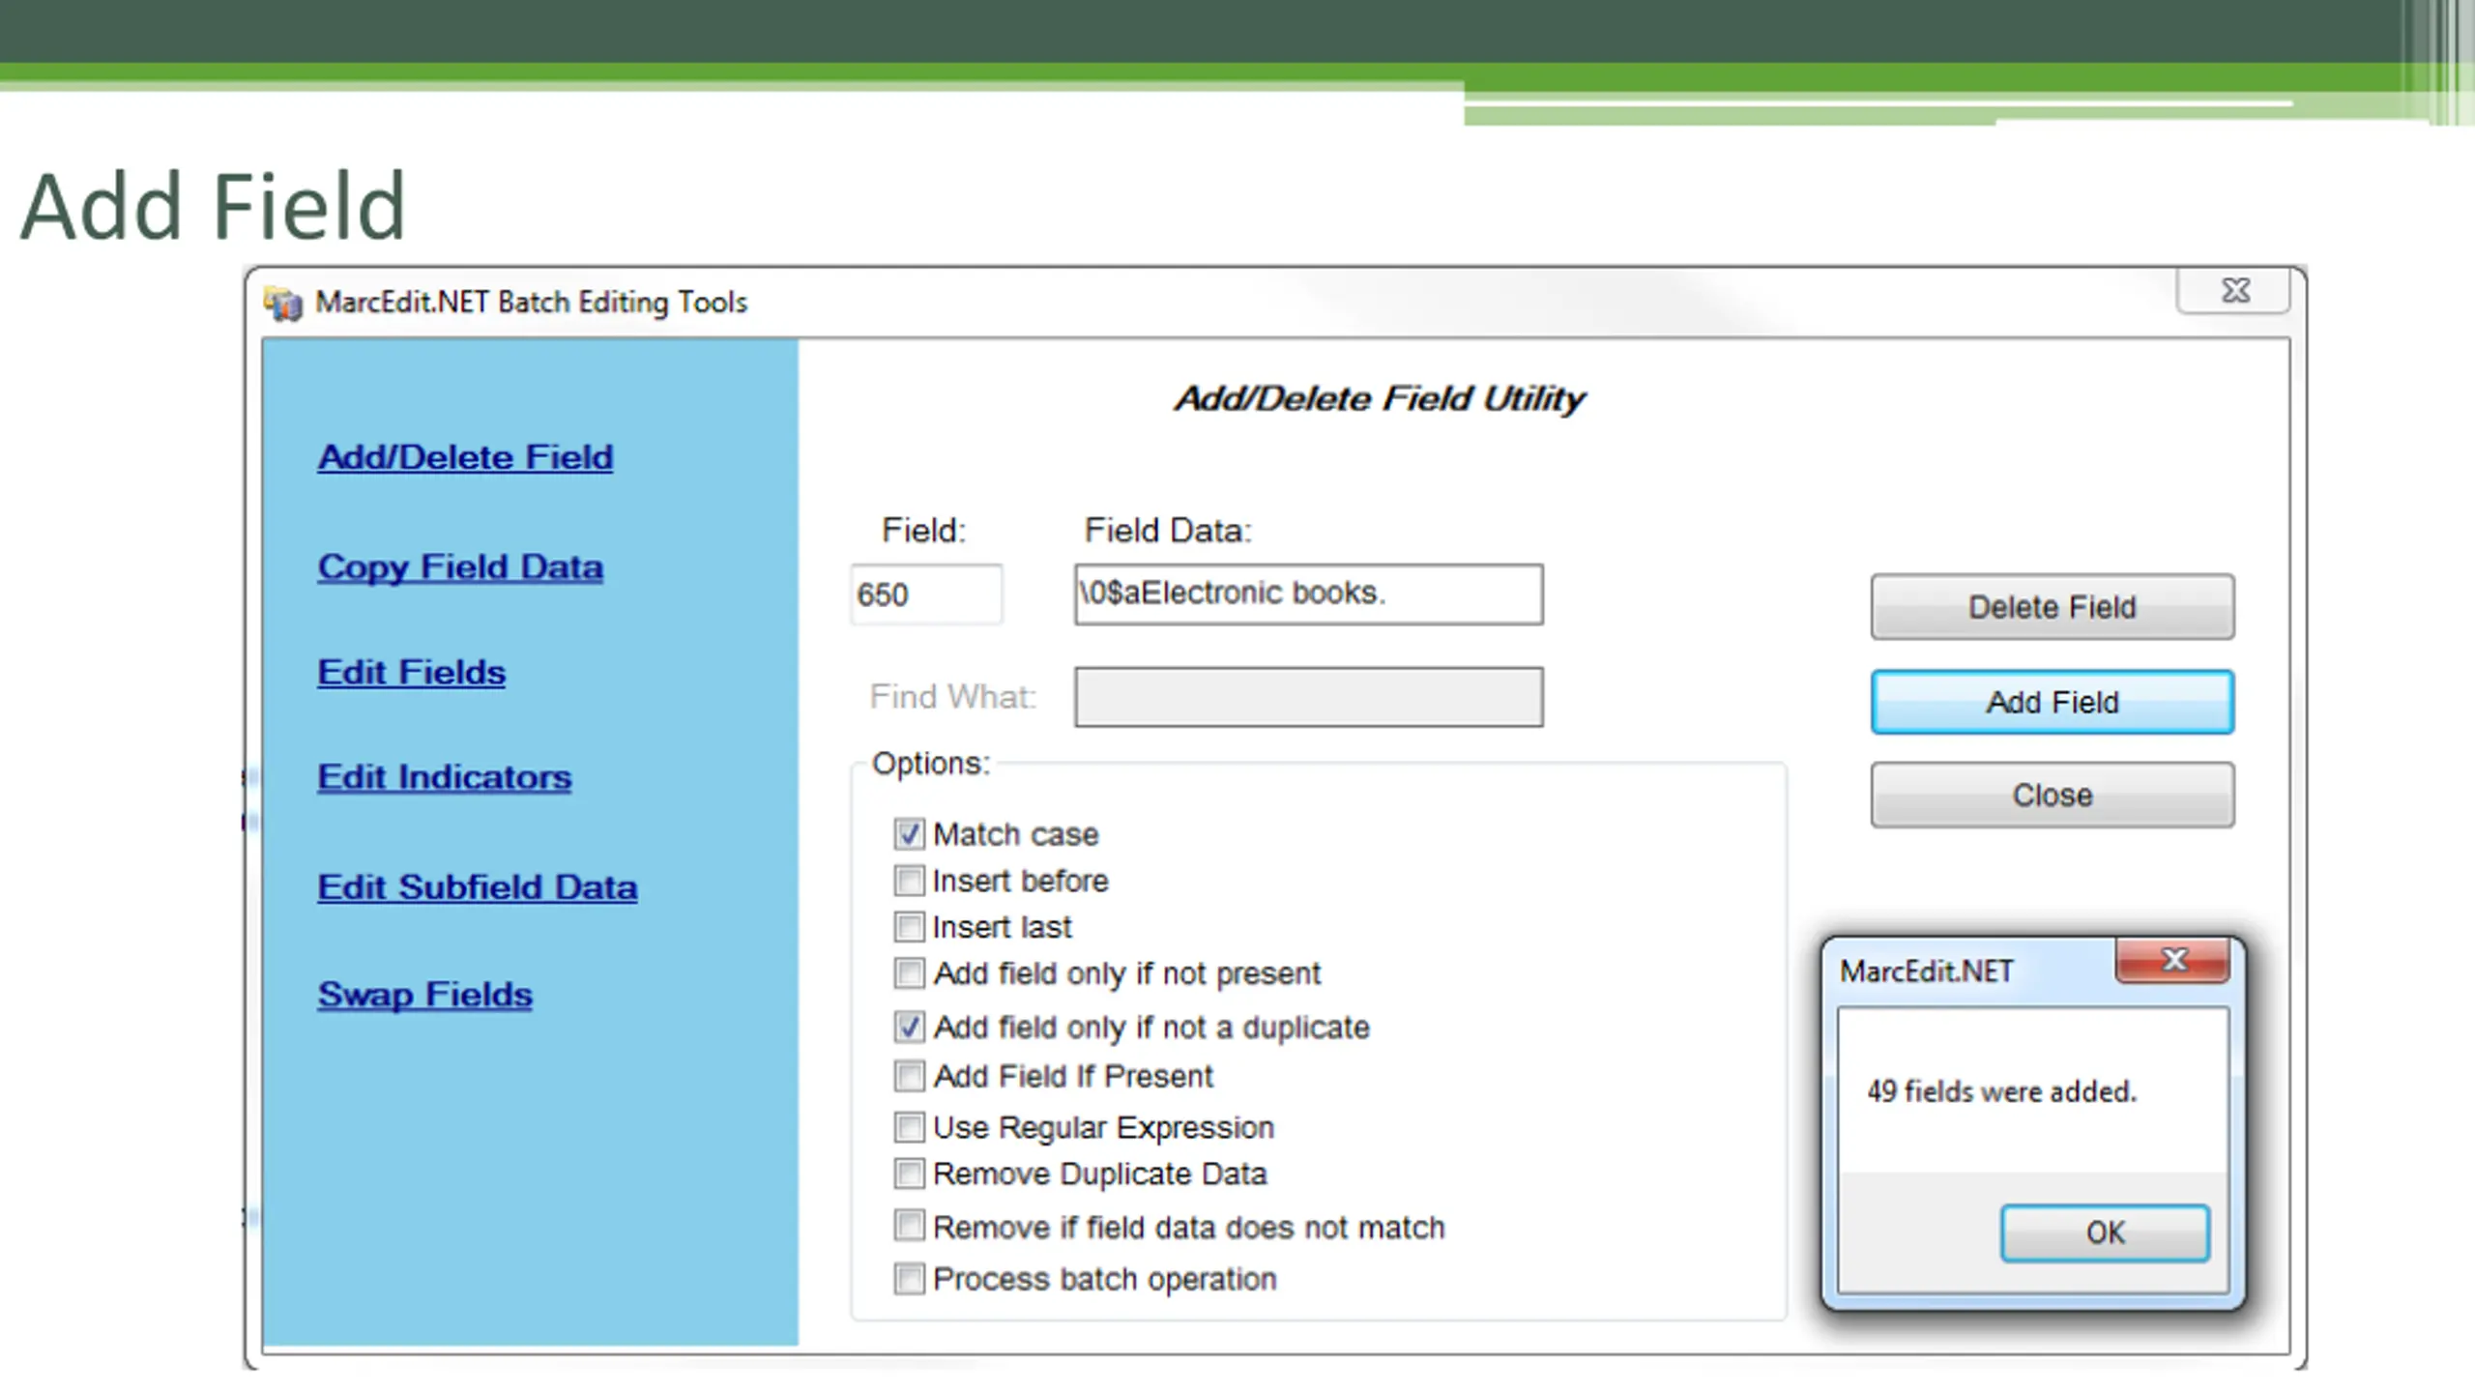Open the Swap Fields link
This screenshot has width=2475, height=1392.
coord(424,995)
